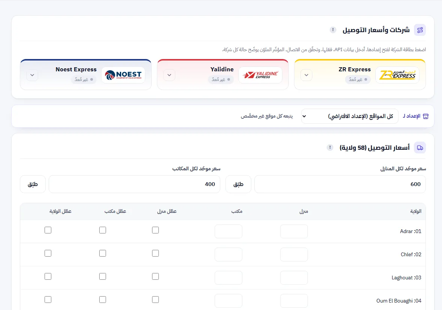The image size is (442, 310).
Task: Expand the ZR Express card chevron
Action: pyautogui.click(x=306, y=75)
